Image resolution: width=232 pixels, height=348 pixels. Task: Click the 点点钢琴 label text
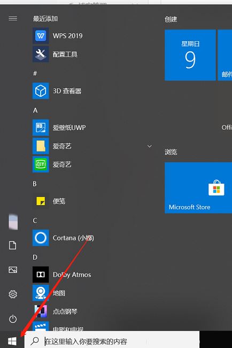click(x=65, y=312)
